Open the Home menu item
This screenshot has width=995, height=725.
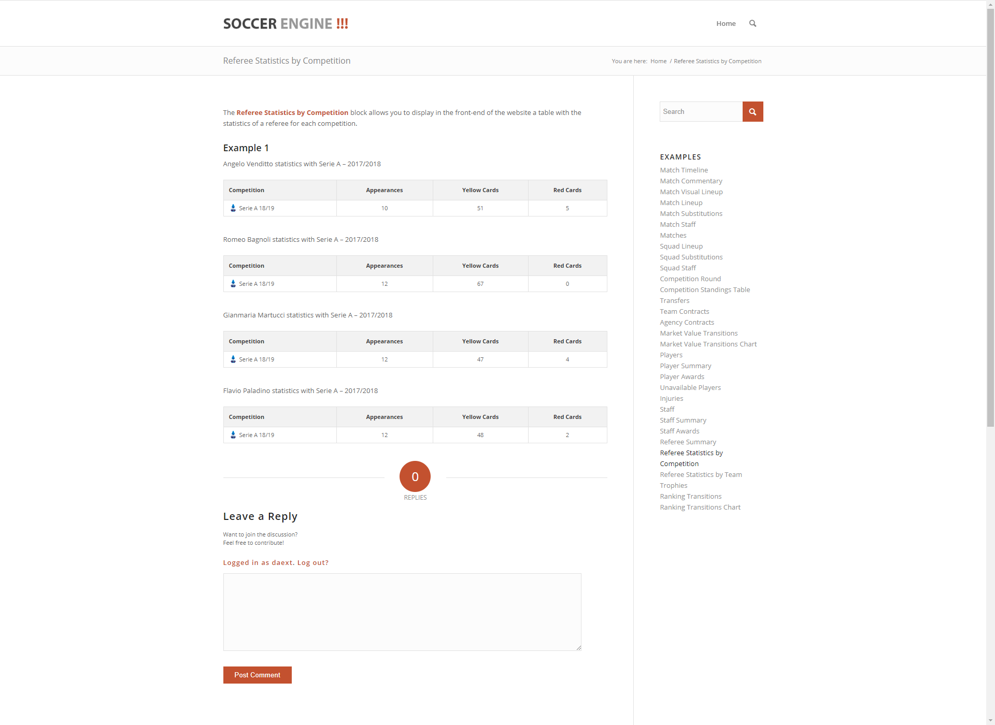point(726,23)
